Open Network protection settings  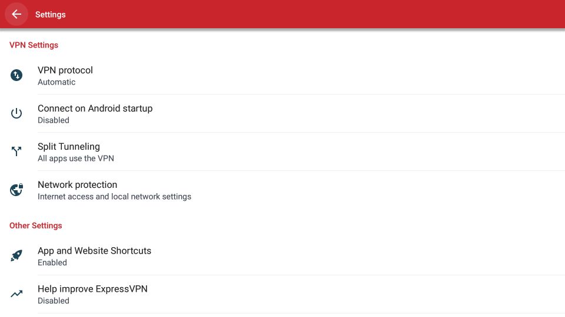(x=282, y=190)
